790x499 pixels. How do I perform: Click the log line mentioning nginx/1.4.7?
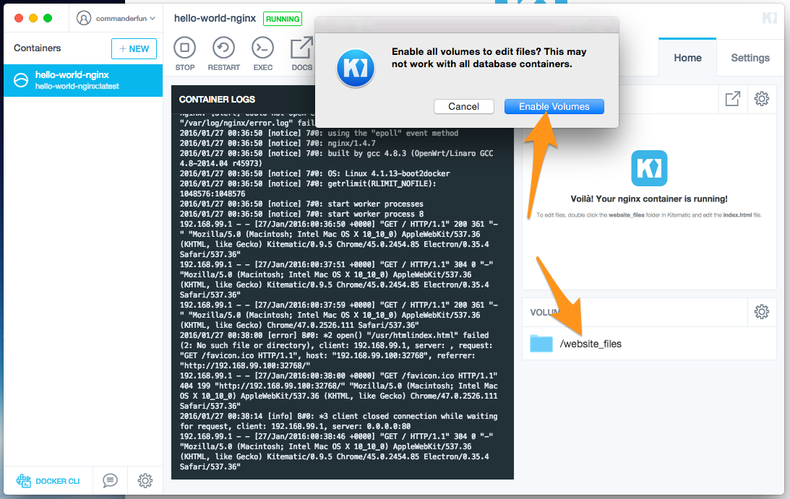click(x=278, y=143)
